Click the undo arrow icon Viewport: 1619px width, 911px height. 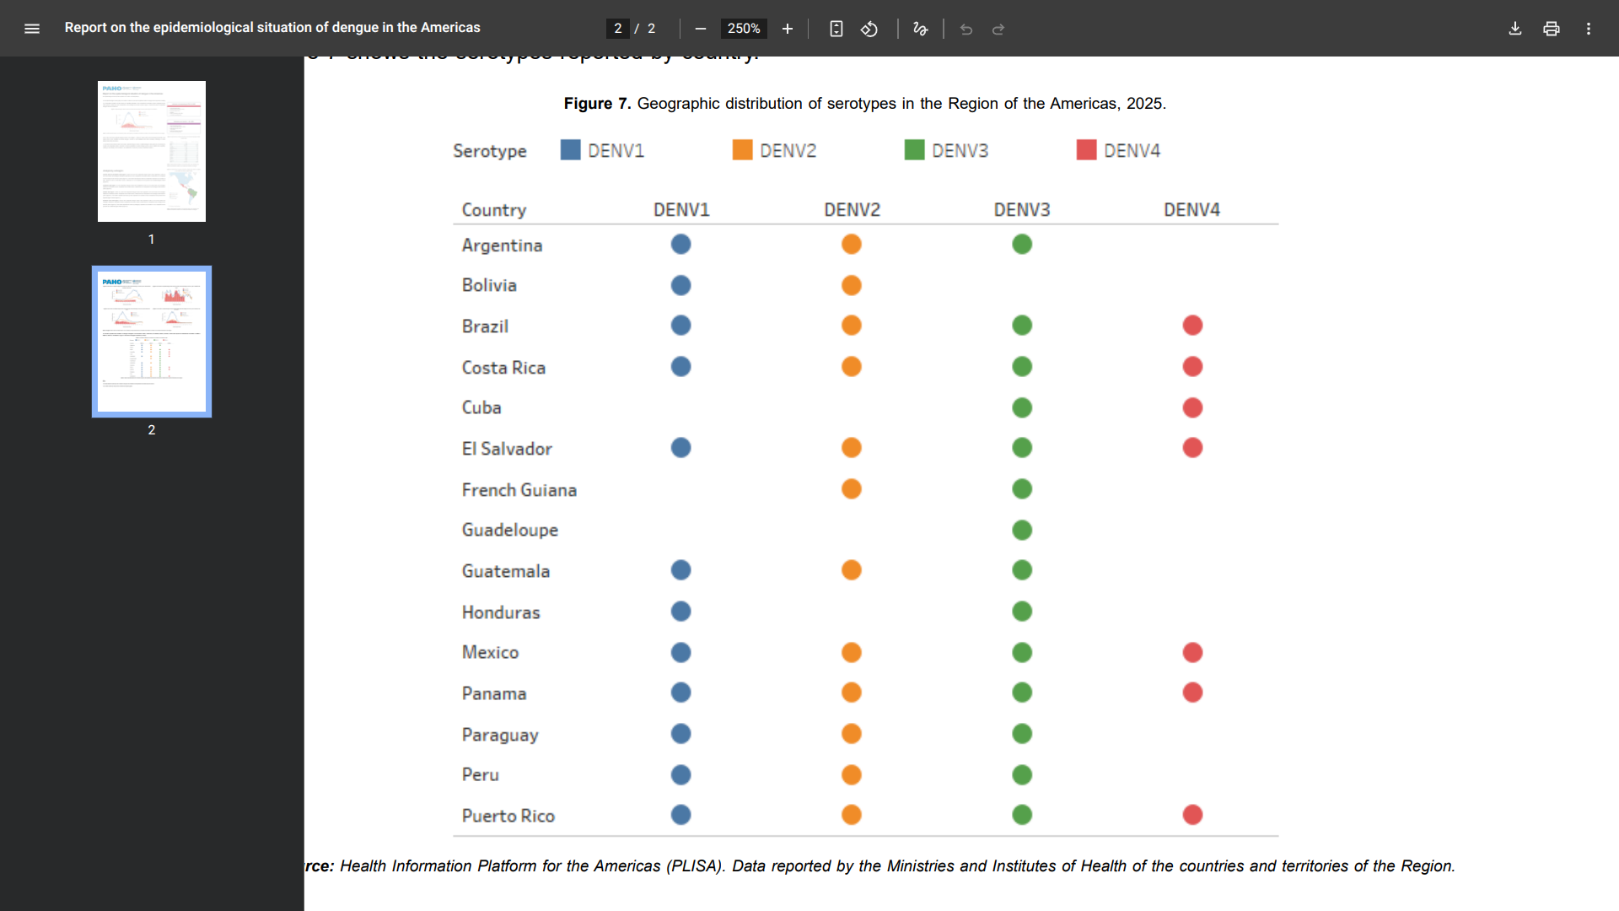point(966,29)
